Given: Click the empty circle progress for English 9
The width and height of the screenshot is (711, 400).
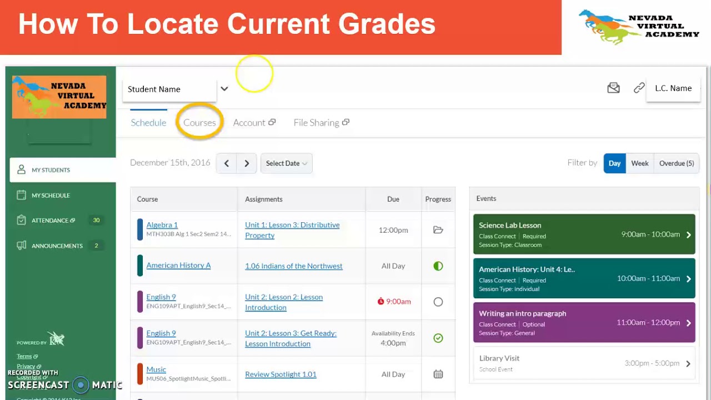Looking at the screenshot, I should click(x=438, y=302).
